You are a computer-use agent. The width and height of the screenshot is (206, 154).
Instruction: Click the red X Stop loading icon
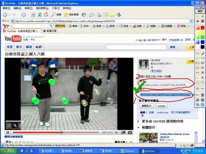coord(33,15)
